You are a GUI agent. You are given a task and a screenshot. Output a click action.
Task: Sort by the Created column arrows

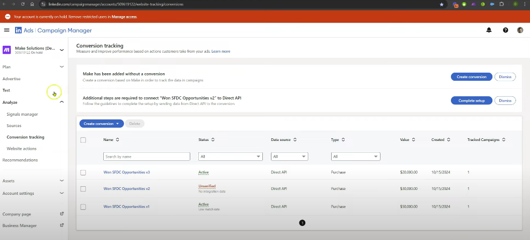point(448,139)
